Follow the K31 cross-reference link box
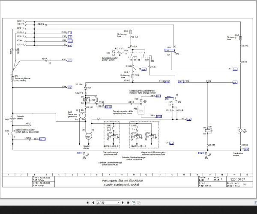257x214 pixels. click(42, 139)
